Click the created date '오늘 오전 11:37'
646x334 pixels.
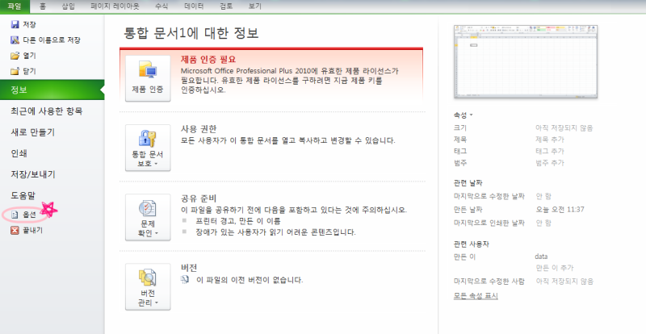(x=560, y=209)
